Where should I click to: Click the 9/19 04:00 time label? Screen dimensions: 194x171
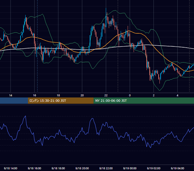177,168
